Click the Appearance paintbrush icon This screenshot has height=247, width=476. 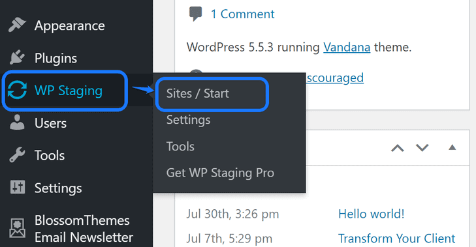click(x=17, y=25)
